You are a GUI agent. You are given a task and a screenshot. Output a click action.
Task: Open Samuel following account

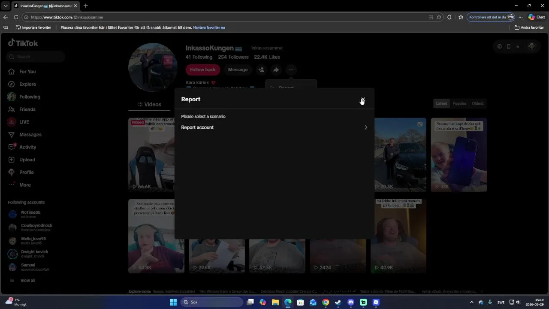click(x=30, y=267)
